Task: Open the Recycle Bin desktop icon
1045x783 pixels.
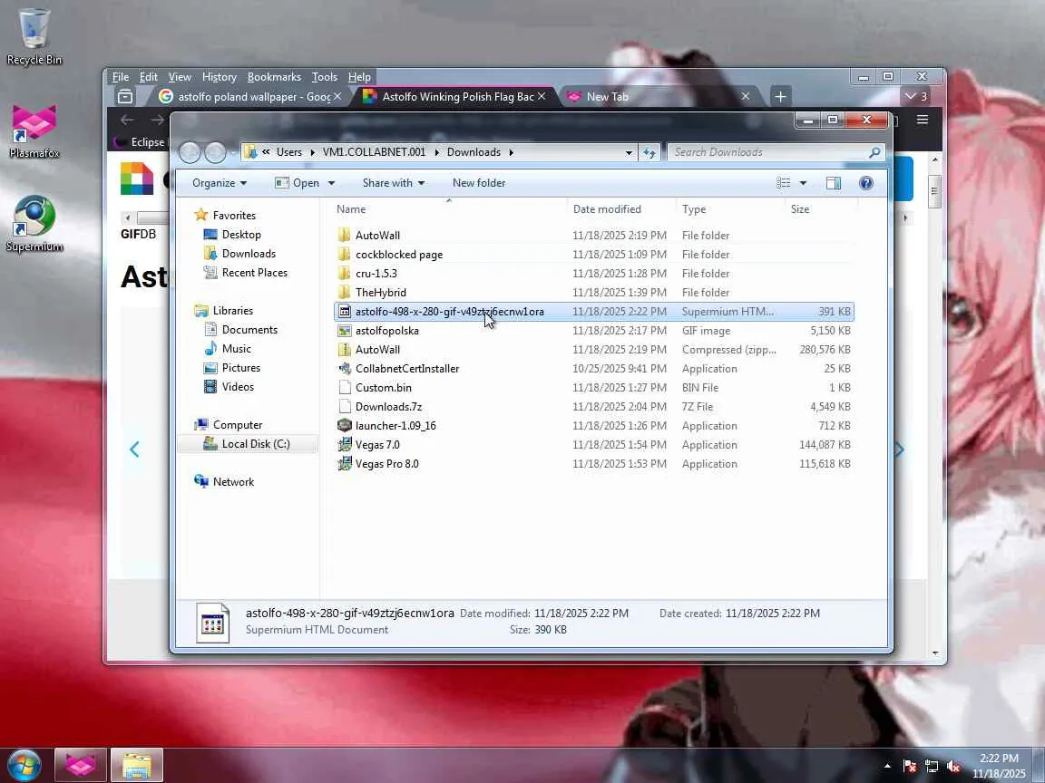Action: 34,36
